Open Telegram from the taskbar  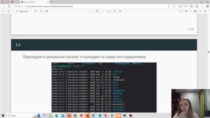[63, 115]
